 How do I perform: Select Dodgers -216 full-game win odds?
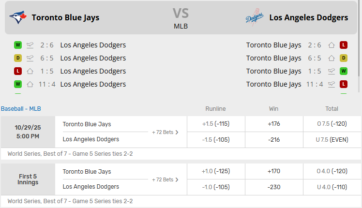tap(273, 139)
